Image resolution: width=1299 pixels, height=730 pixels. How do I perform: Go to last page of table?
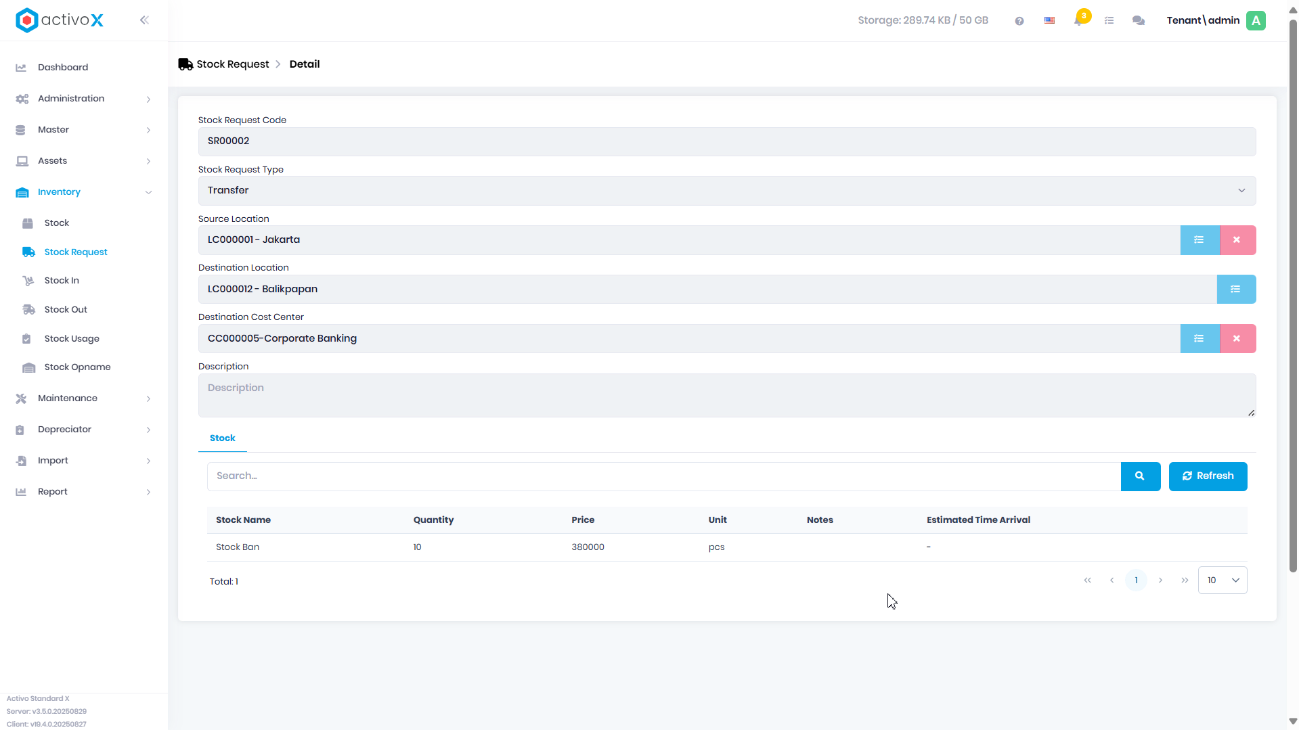pos(1185,580)
